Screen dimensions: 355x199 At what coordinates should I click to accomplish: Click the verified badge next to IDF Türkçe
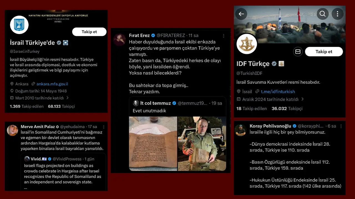tap(274, 64)
